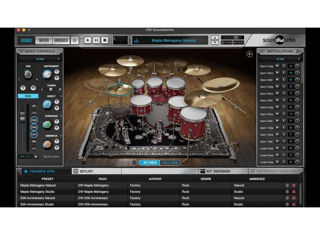
Task: Toggle the Solo button under Pan
Action: pos(23,88)
